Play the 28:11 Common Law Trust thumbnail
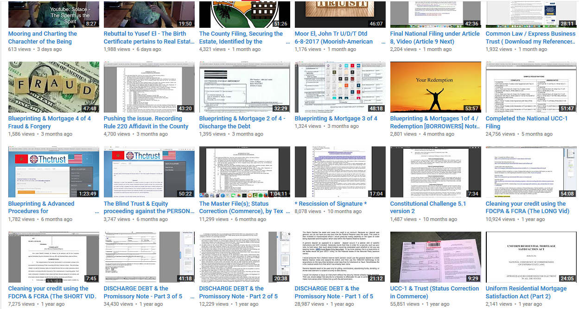Image resolution: width=579 pixels, height=309 pixels. pos(531,14)
